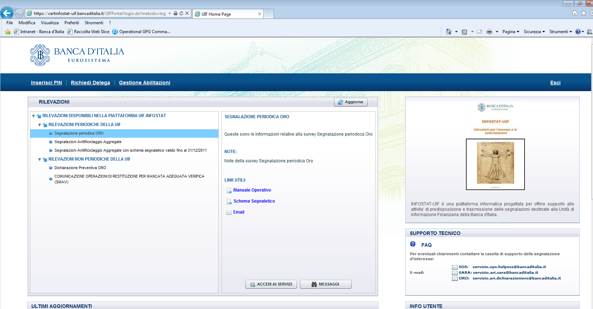593x309 pixels.
Task: Click the Aggiorna button
Action: [351, 102]
